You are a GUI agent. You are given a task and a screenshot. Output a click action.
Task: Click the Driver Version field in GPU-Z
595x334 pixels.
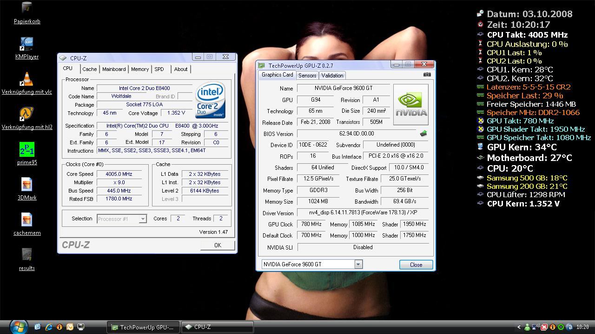point(362,213)
